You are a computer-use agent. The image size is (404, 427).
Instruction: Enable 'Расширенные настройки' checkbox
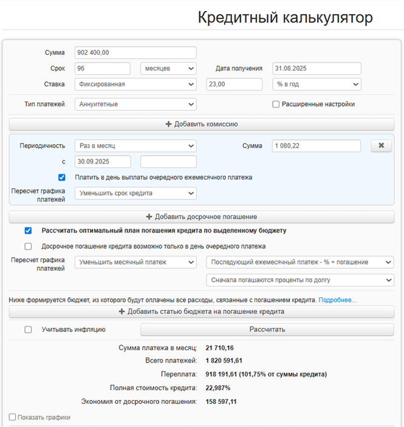point(276,104)
